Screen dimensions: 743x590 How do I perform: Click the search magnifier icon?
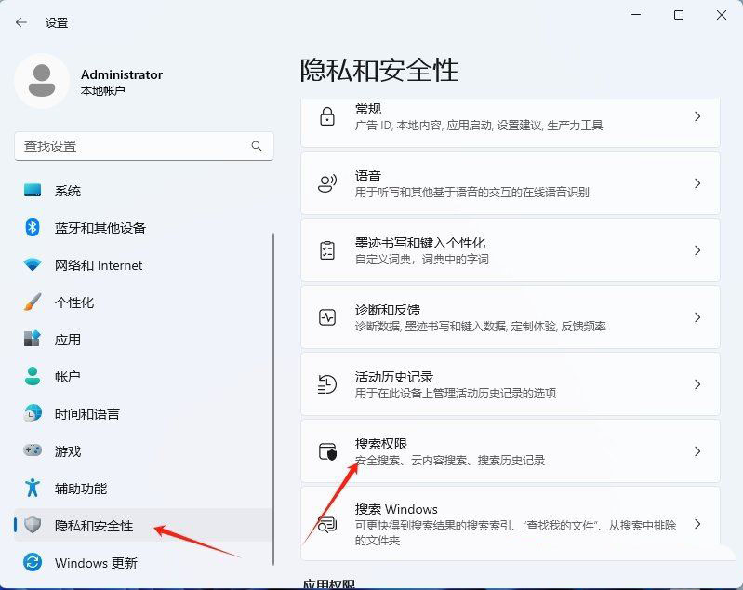point(257,146)
